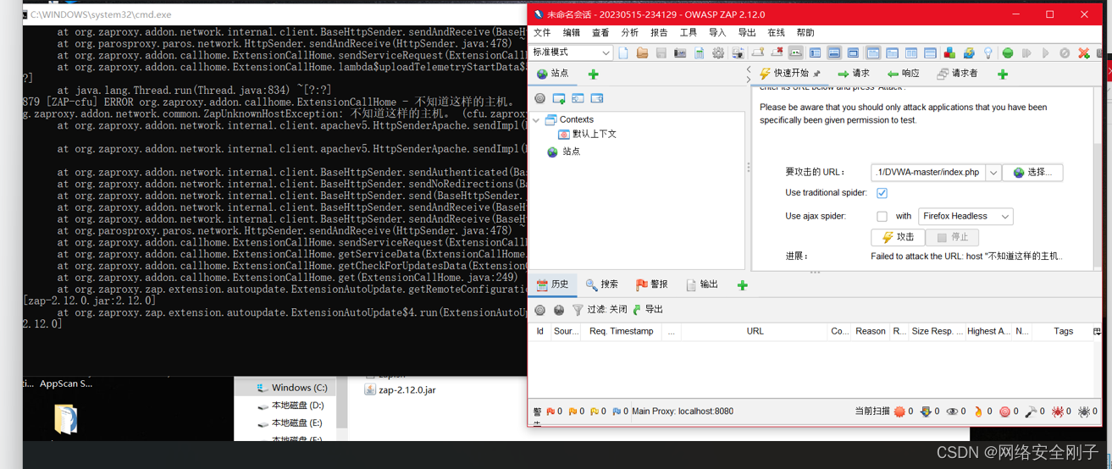The image size is (1112, 469).
Task: Open the 编辑 menu
Action: click(x=572, y=33)
